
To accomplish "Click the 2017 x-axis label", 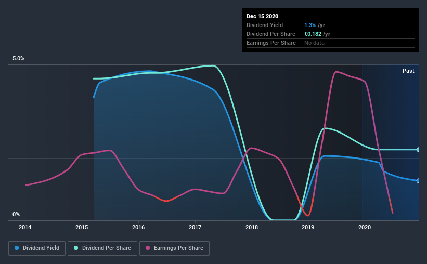I will coord(195,227).
